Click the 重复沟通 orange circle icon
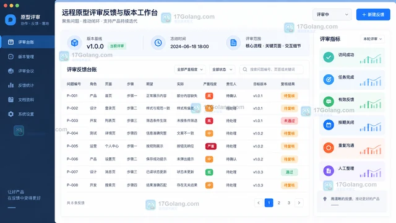396x223 pixels. [x=329, y=147]
